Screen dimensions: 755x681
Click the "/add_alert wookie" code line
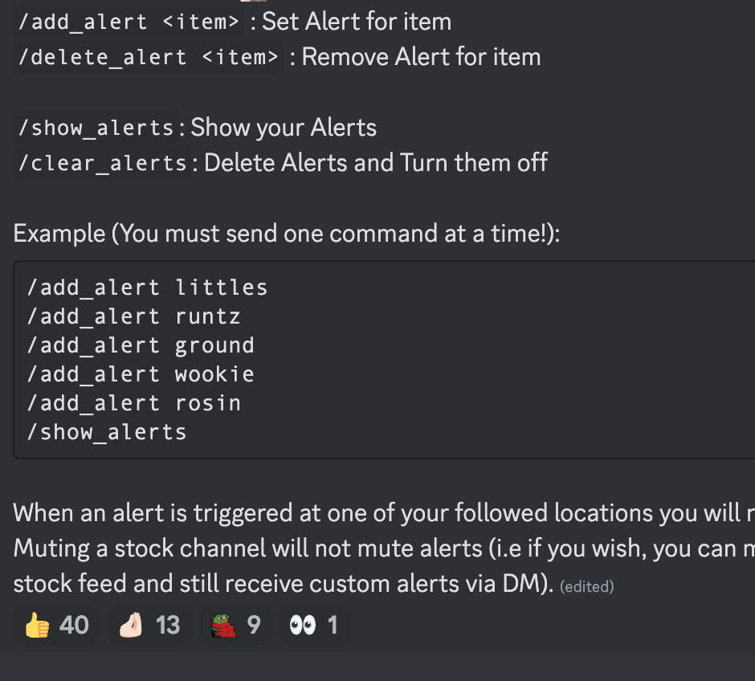[141, 374]
